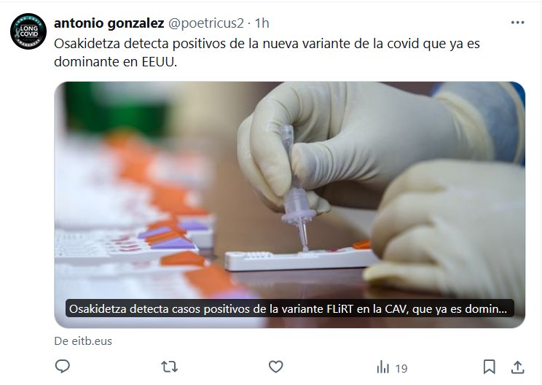Open the reply icon under the tweet
The height and width of the screenshot is (385, 542).
tap(63, 366)
